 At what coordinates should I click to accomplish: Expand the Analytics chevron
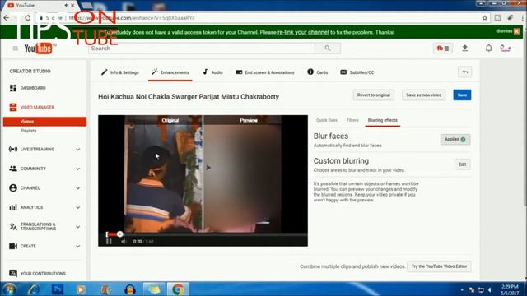point(78,208)
